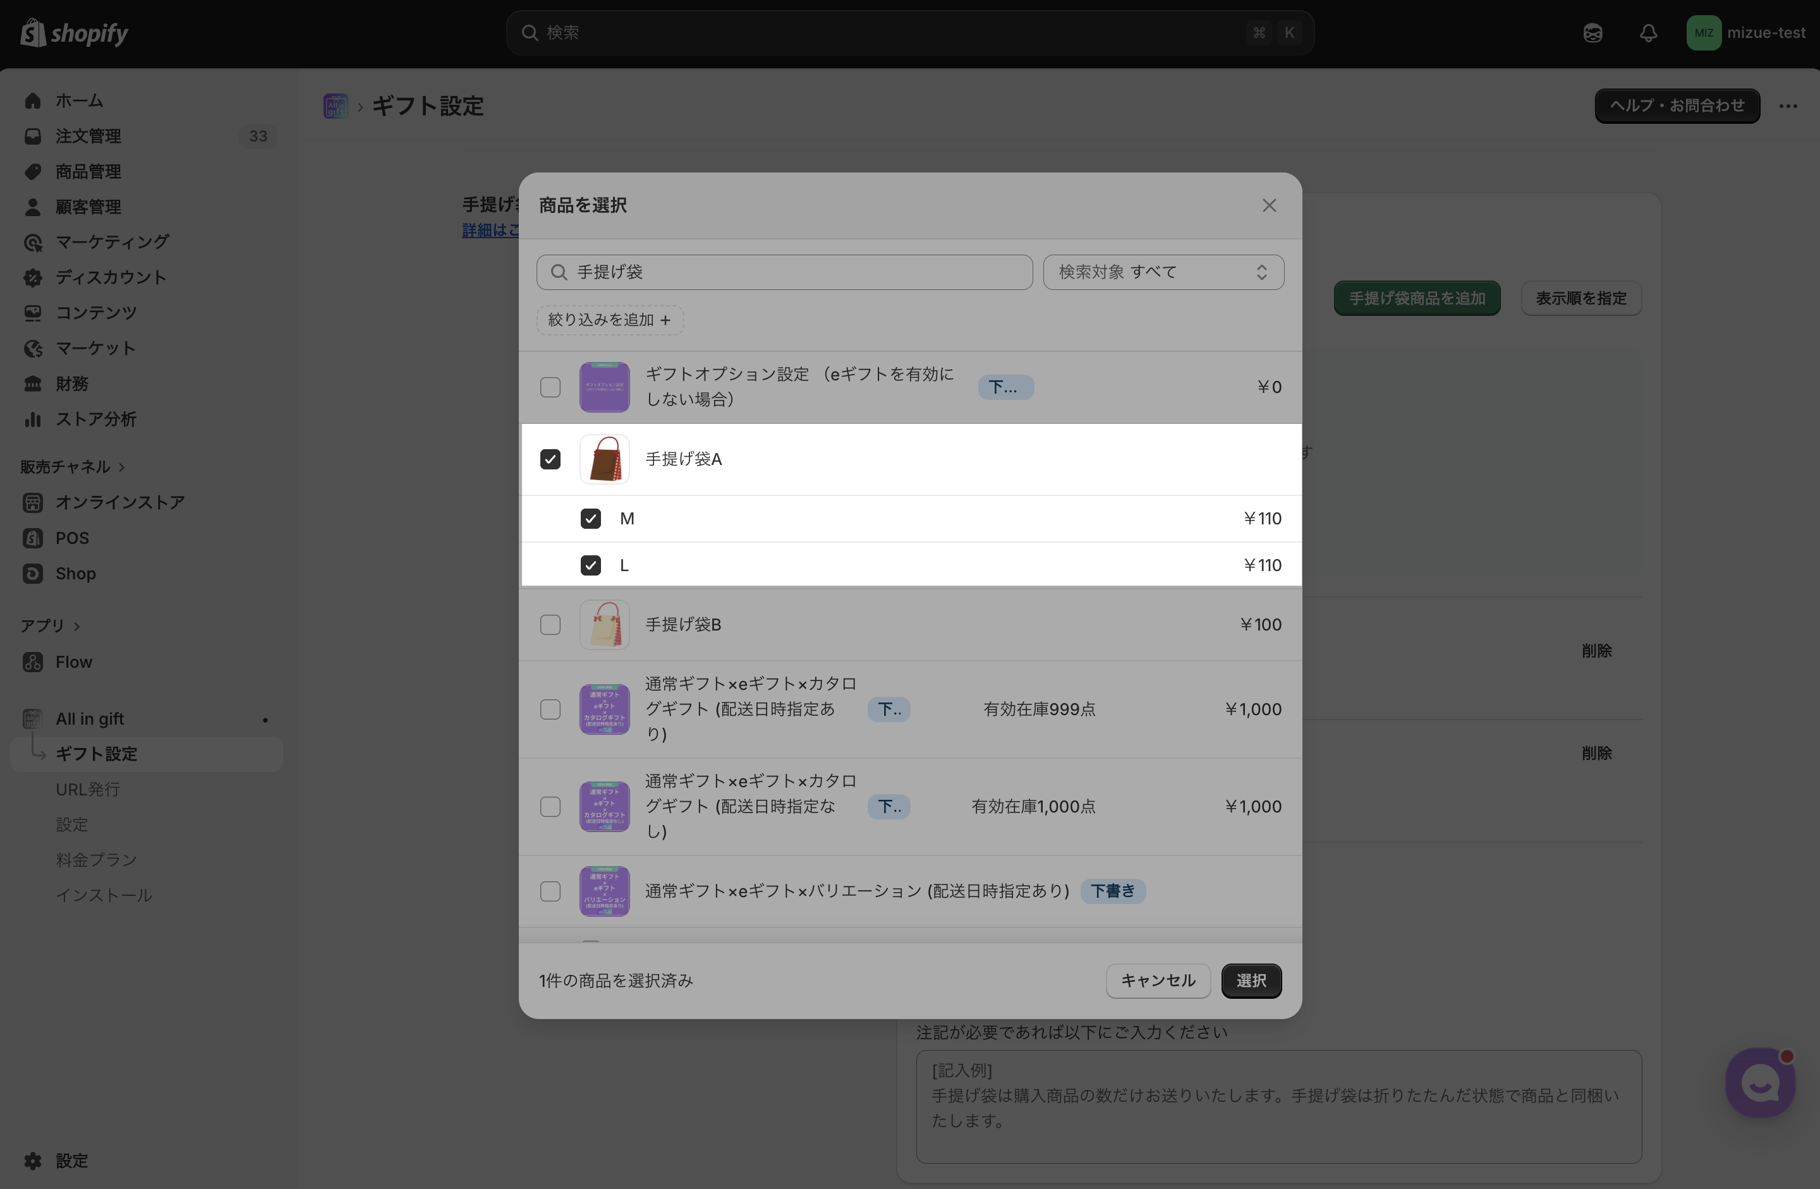Viewport: 1820px width, 1189px height.
Task: Go to 注文管理 in sidebar
Action: pyautogui.click(x=88, y=136)
